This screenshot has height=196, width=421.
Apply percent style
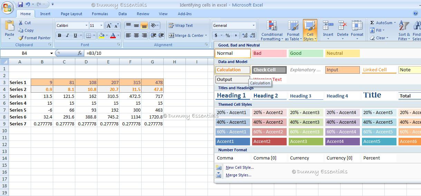[x=228, y=35]
